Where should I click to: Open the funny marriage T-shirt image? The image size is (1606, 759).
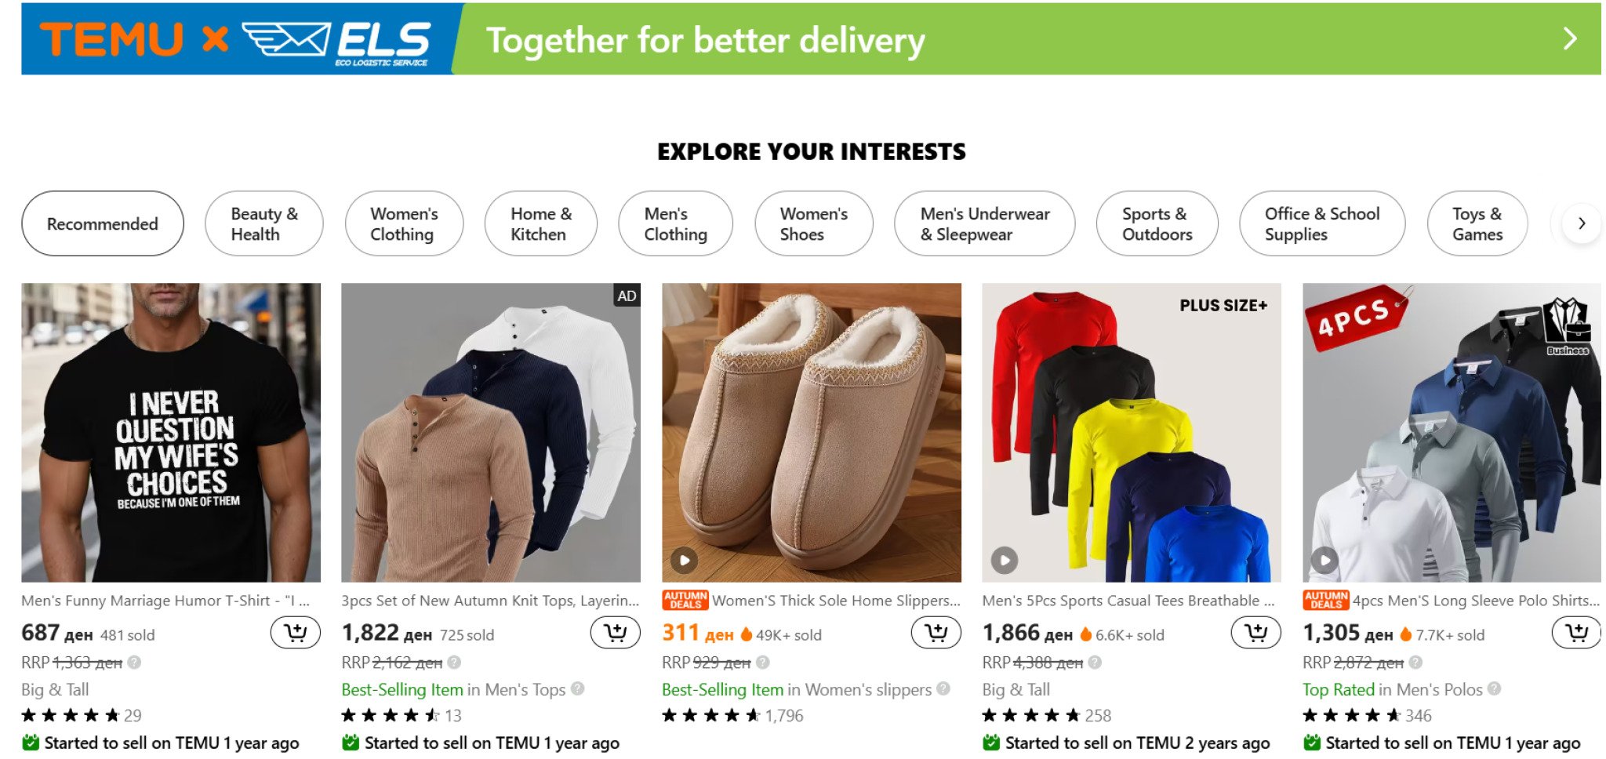pyautogui.click(x=171, y=433)
